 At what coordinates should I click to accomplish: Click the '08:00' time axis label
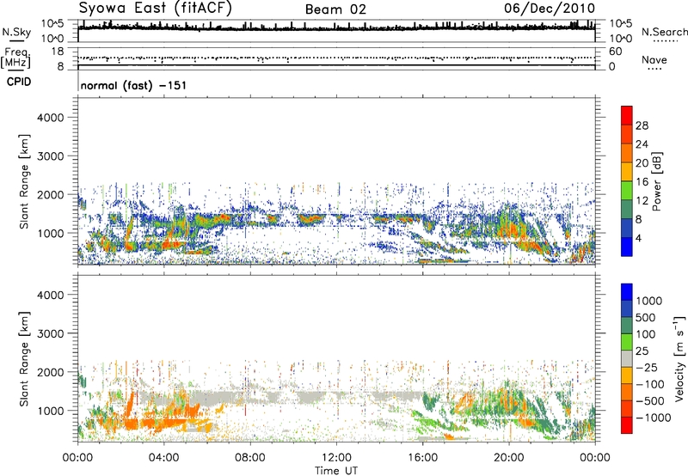250,458
